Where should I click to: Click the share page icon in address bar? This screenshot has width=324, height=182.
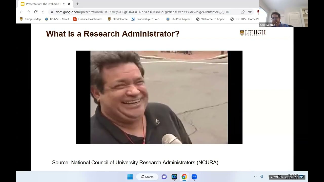point(242,12)
